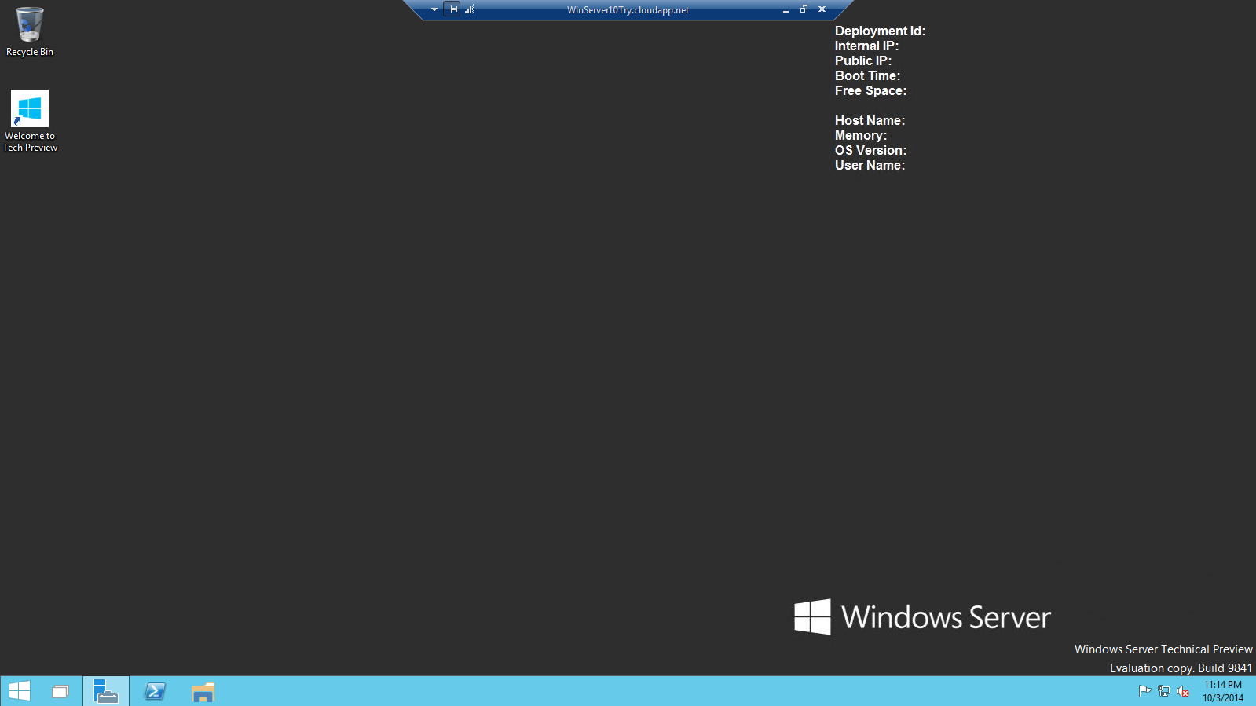
Task: Click the network status tray icon
Action: coord(1163,691)
